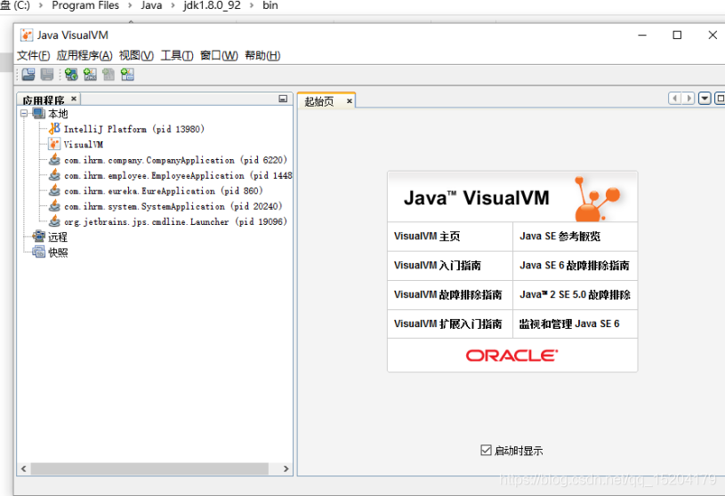Click the EureApplication Java icon

click(54, 190)
